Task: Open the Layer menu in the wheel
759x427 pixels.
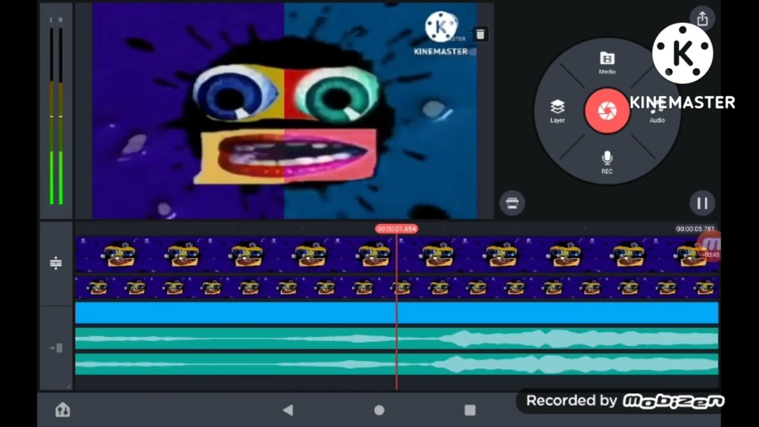Action: pos(557,111)
